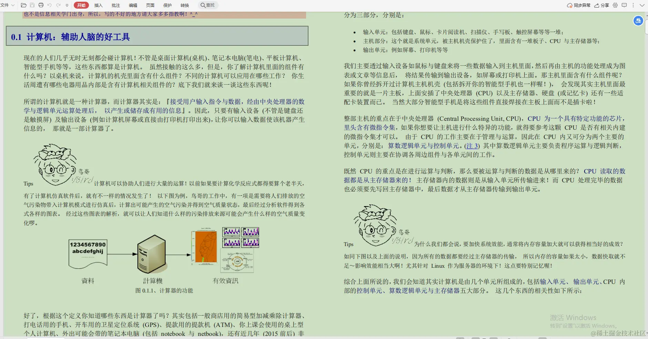Save the document with the save icon
Viewport: 648px width, 339px height.
point(32,5)
